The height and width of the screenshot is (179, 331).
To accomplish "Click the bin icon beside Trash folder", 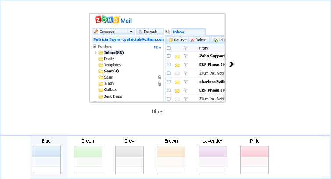I will 160,83.
